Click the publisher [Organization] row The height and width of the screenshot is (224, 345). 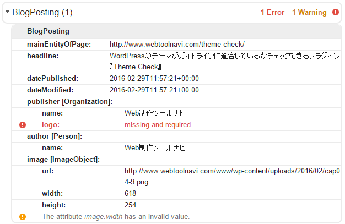pos(176,102)
